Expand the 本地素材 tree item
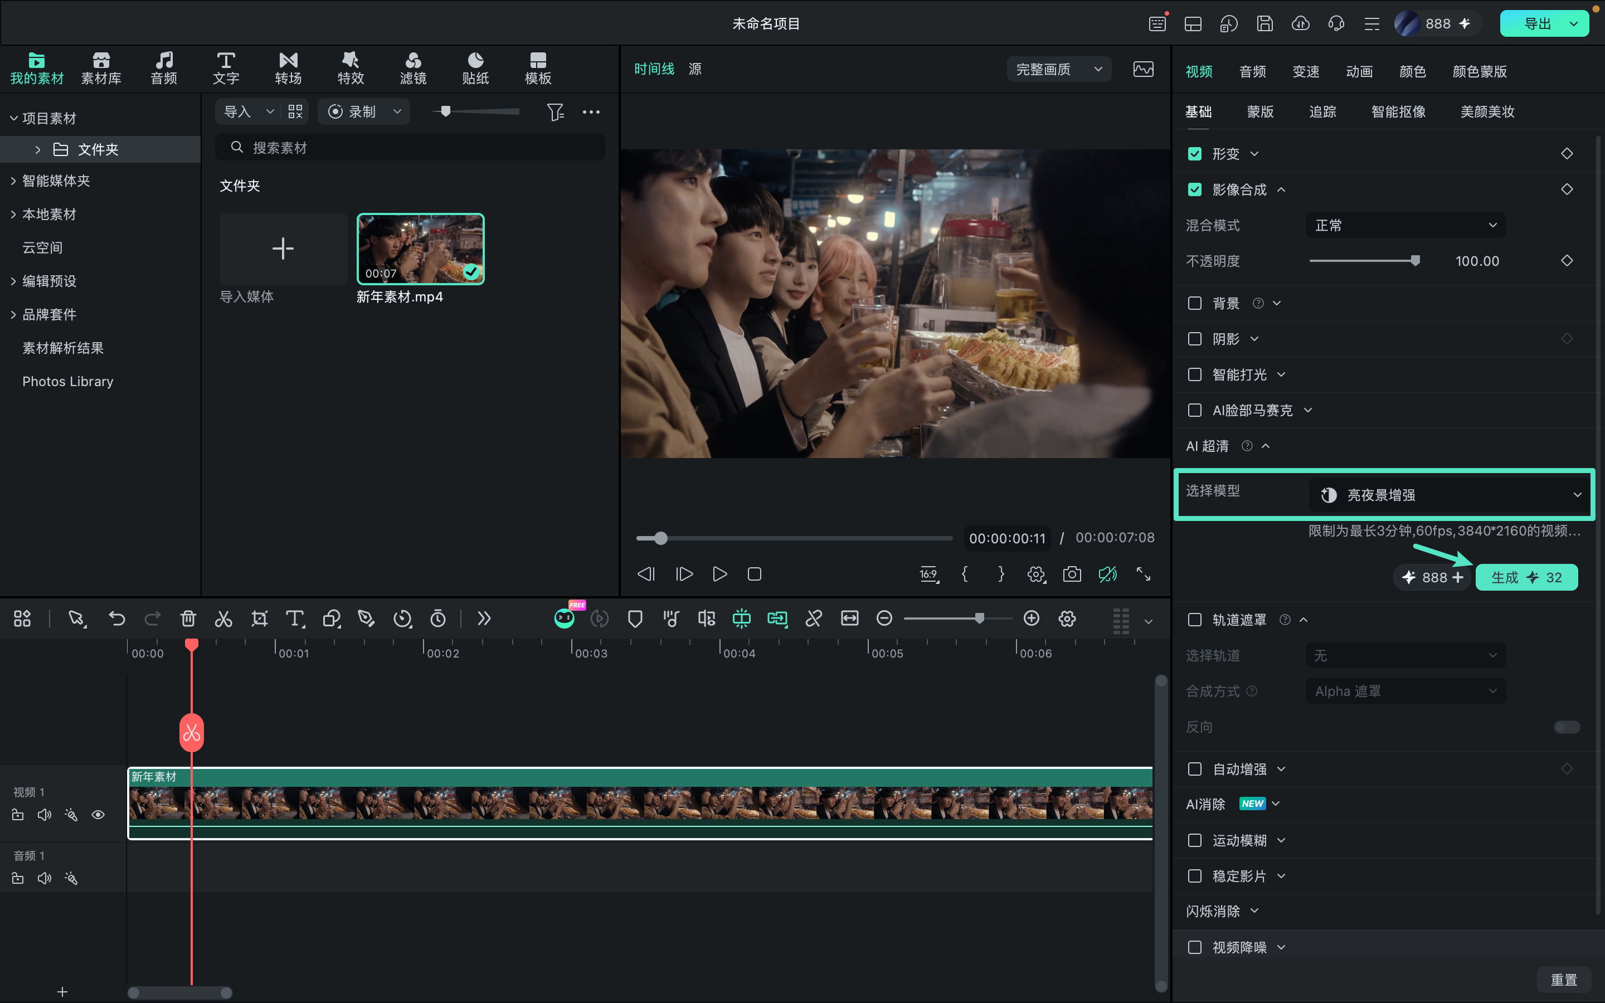The height and width of the screenshot is (1003, 1605). pos(13,215)
